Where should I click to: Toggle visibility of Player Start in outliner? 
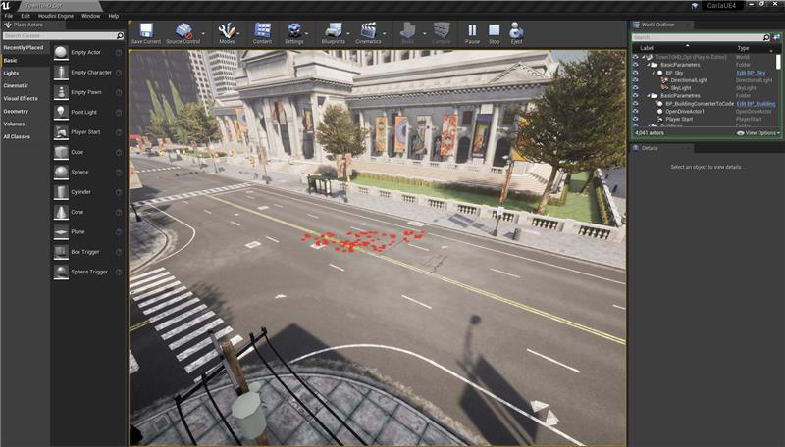pos(635,118)
